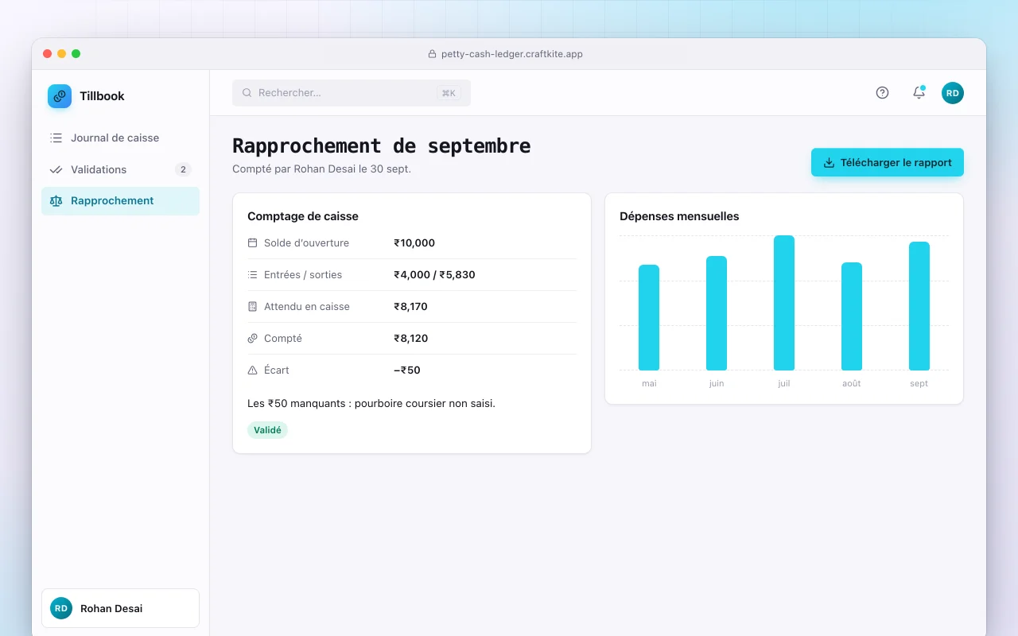This screenshot has height=636, width=1018.
Task: Focus the Rechercher search field
Action: pos(352,93)
